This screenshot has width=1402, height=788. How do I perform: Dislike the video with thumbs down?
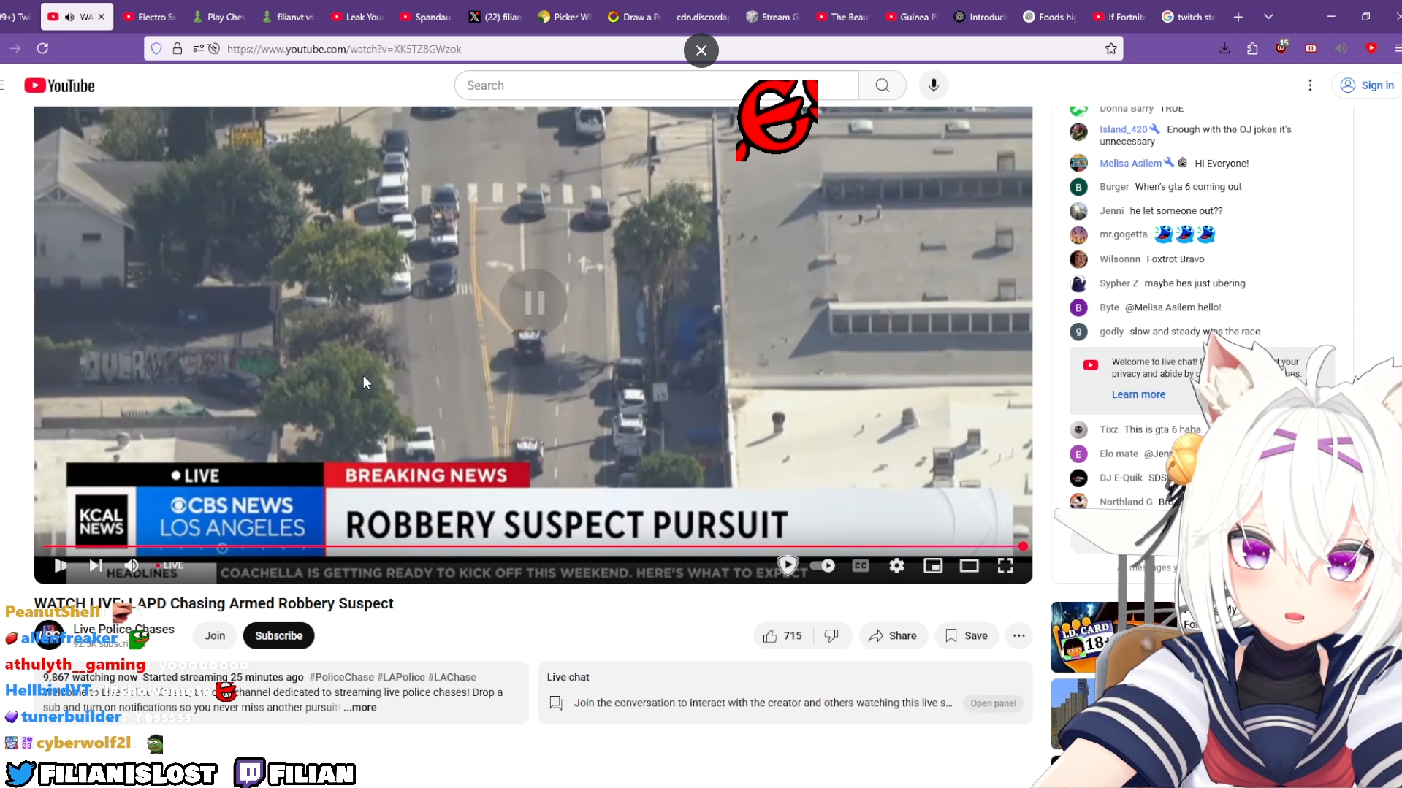[831, 635]
